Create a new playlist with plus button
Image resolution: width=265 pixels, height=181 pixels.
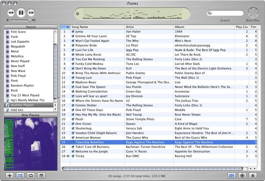tap(10, 175)
